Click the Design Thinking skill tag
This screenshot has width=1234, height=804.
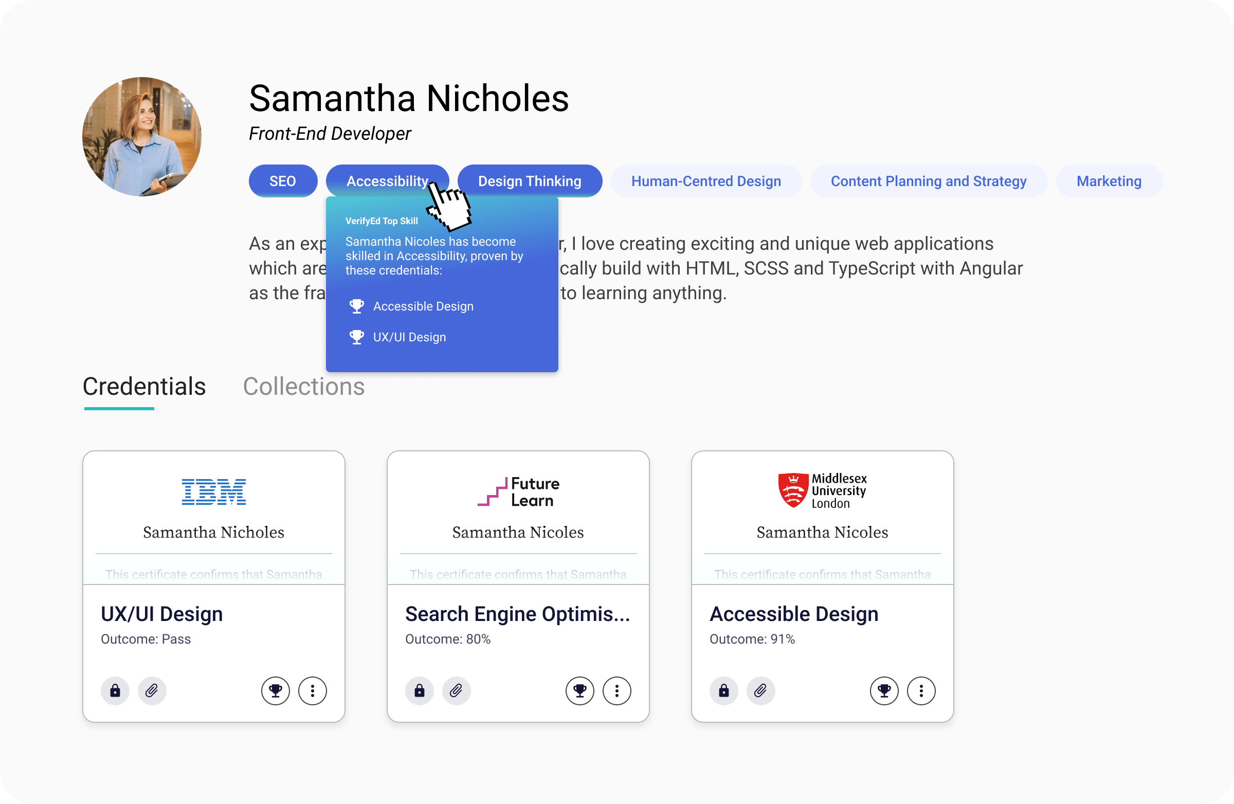[x=530, y=181]
